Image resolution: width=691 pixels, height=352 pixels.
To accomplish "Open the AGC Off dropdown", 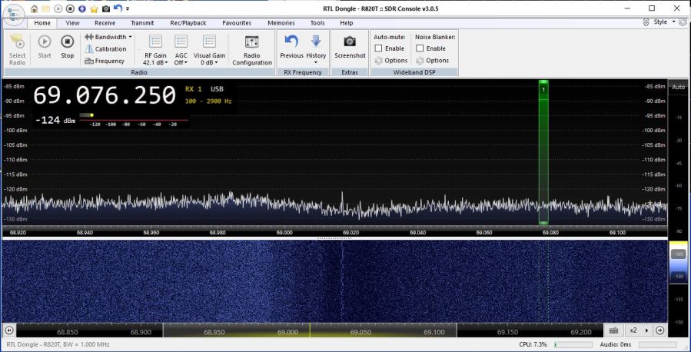I will tap(181, 61).
